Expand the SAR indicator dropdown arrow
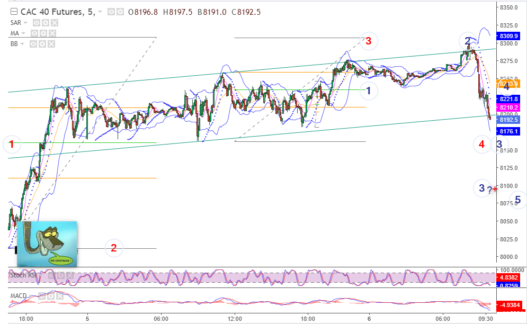The width and height of the screenshot is (527, 324). coord(25,23)
